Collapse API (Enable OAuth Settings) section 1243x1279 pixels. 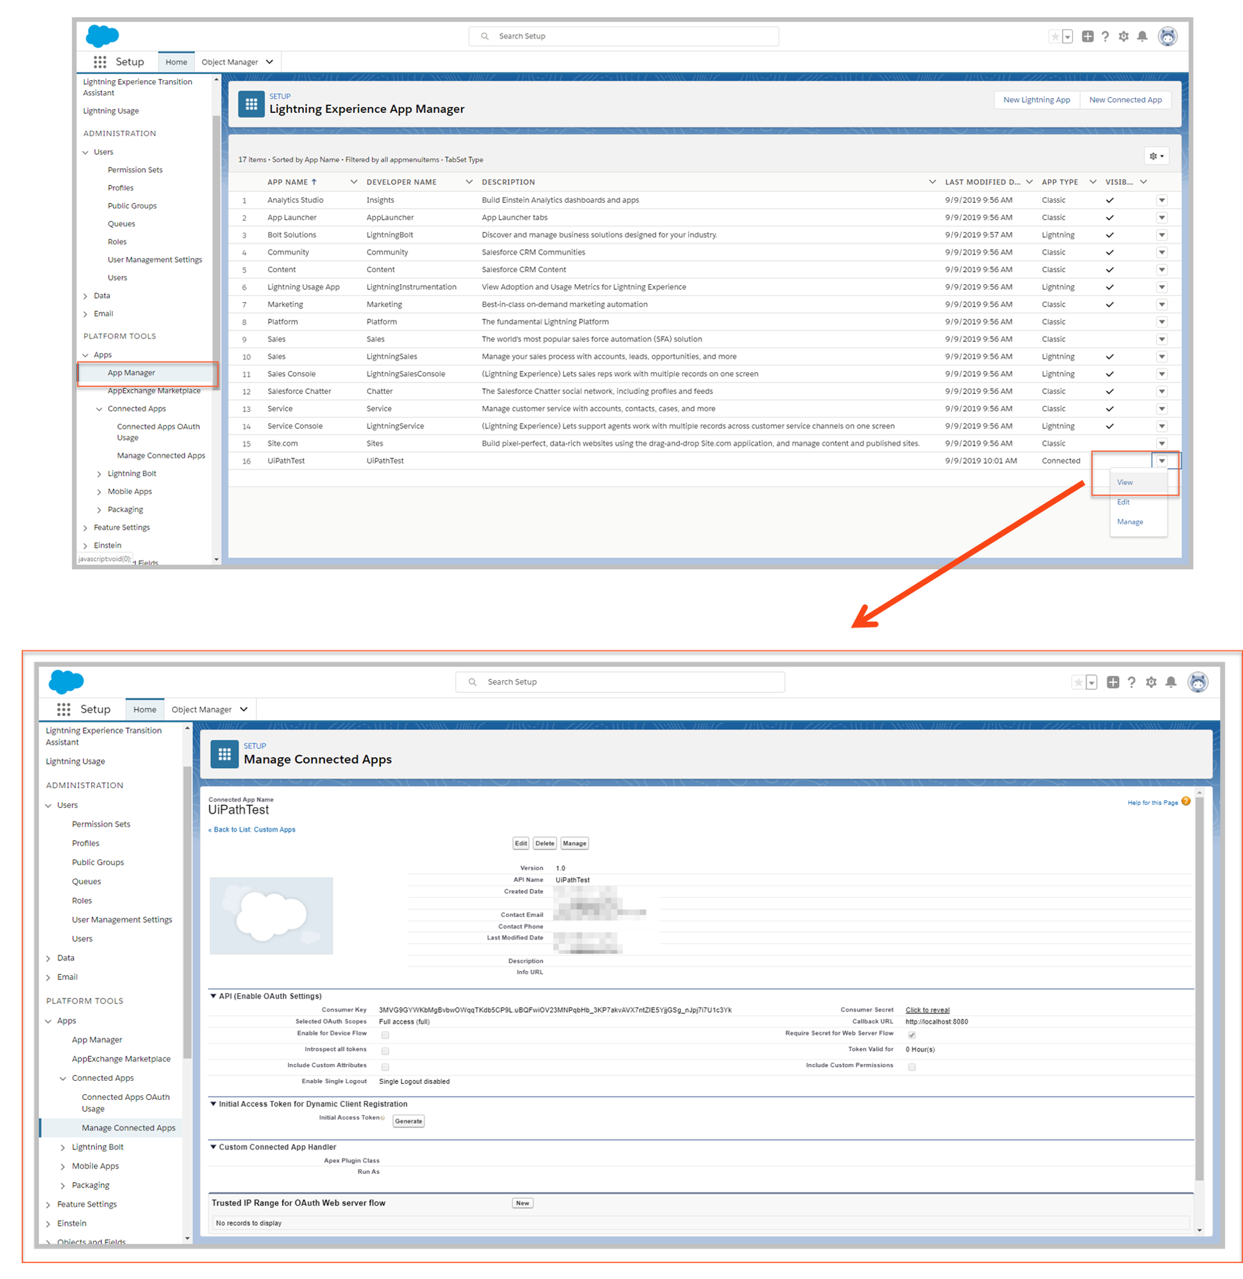click(x=213, y=996)
